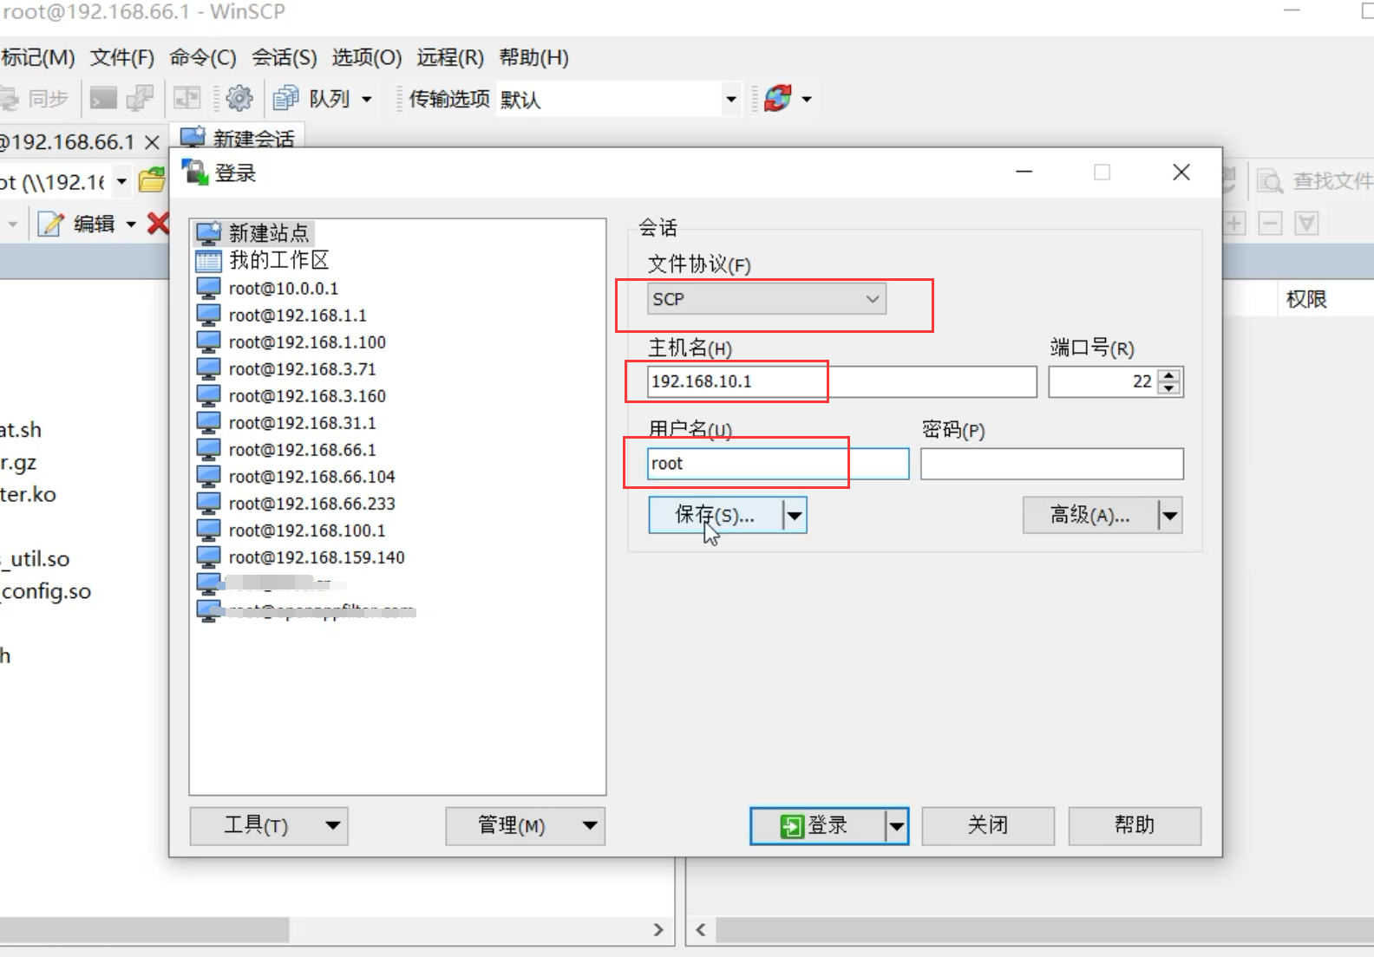The height and width of the screenshot is (957, 1374).
Task: Switch to the 新建会话 tab
Action: point(238,137)
